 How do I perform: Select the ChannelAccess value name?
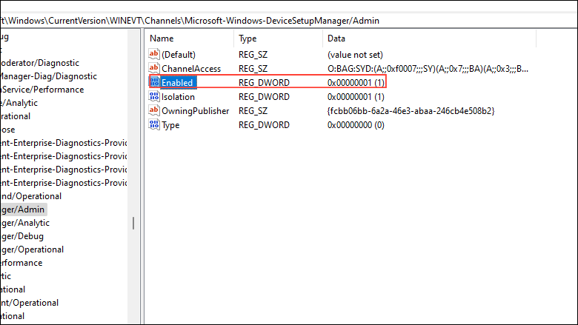click(191, 69)
